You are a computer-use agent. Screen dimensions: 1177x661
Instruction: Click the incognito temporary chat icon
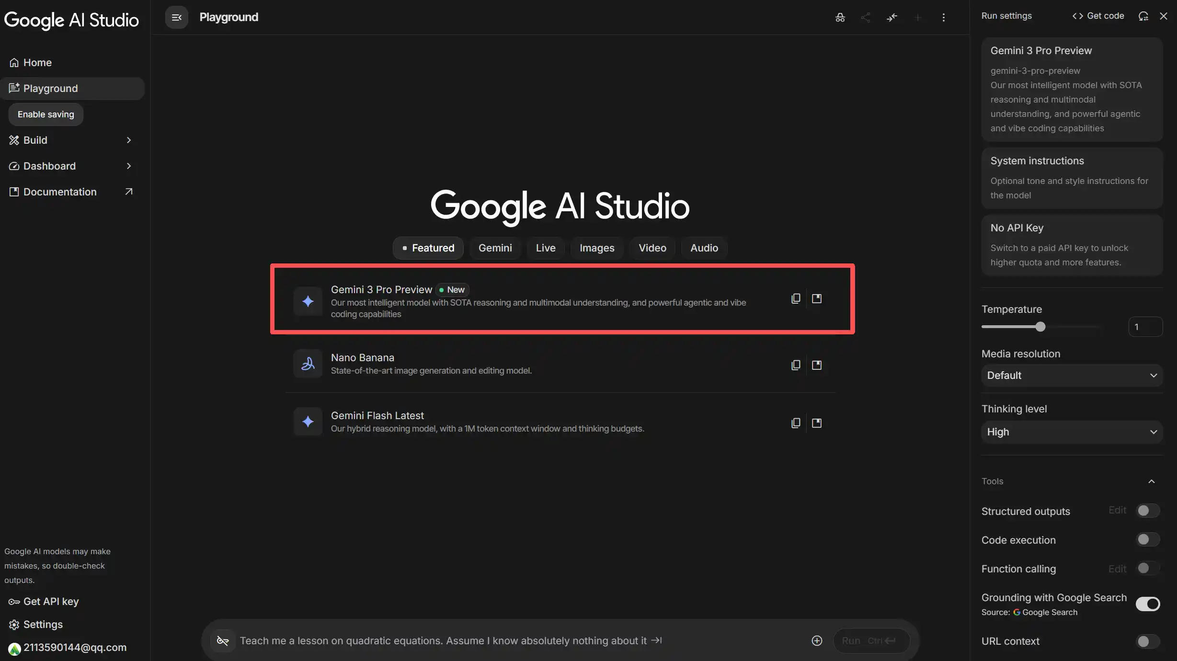(840, 18)
